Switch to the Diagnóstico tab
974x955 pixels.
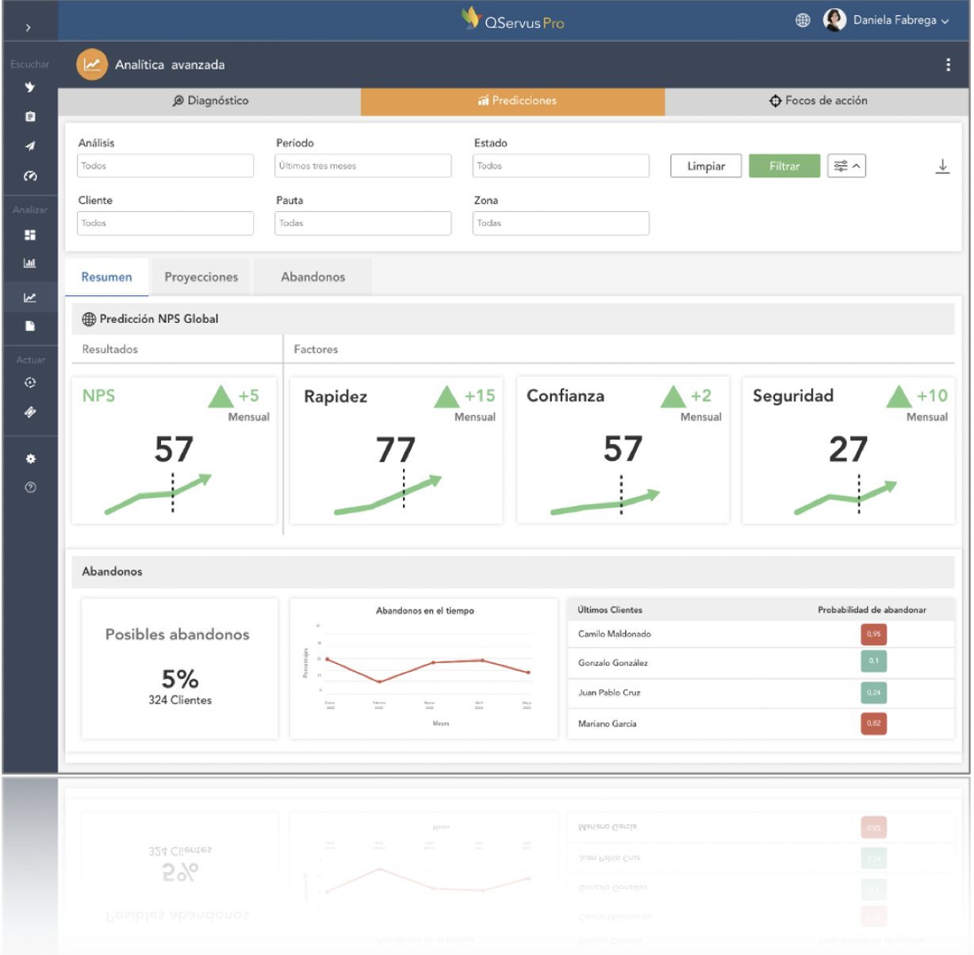(x=210, y=101)
